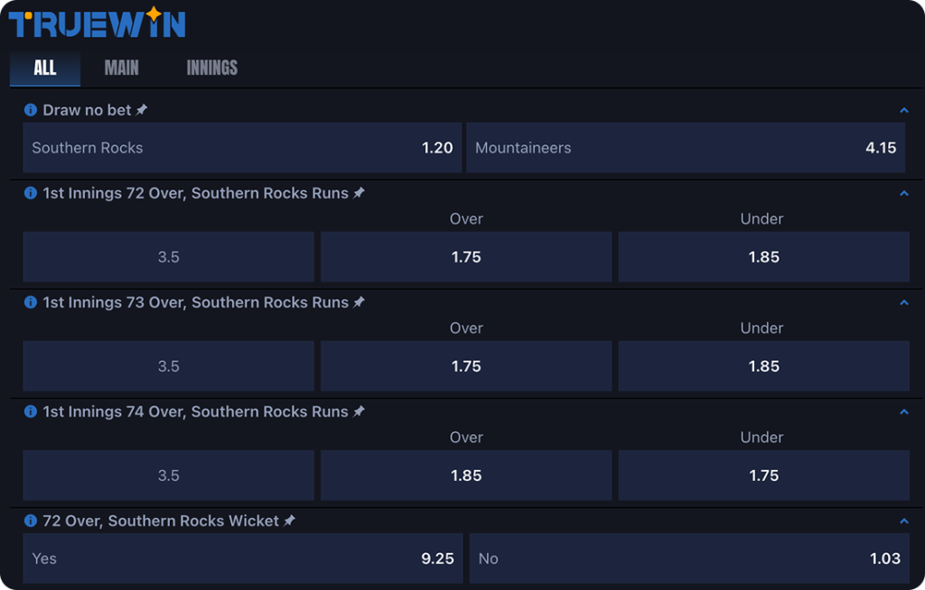Click info icon for 74 Over Runs market

pyautogui.click(x=31, y=411)
